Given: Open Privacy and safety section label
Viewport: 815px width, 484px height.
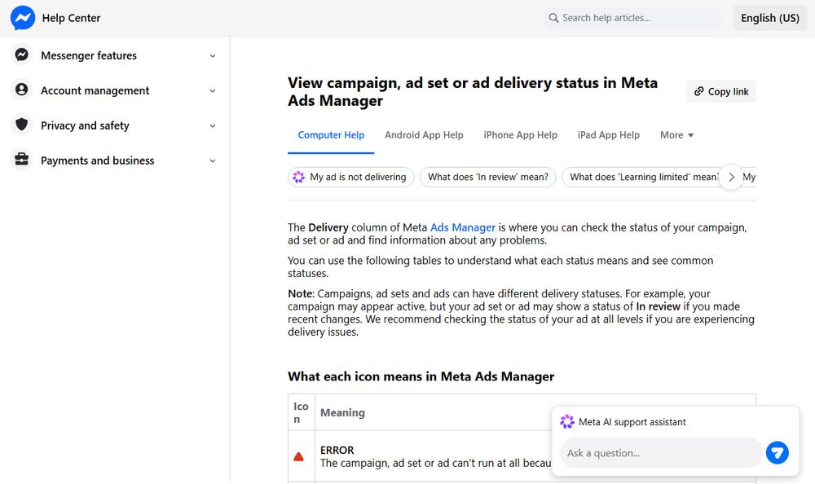Looking at the screenshot, I should point(86,125).
